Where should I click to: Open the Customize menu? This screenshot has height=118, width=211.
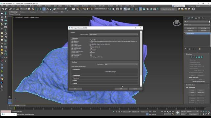pos(85,6)
